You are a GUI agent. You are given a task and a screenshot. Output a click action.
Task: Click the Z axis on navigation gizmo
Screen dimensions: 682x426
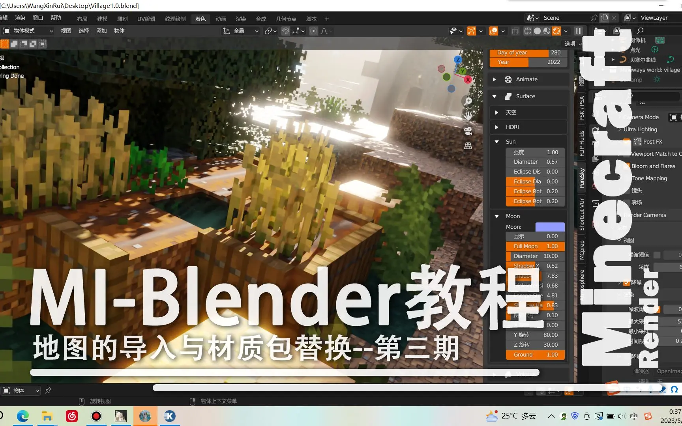[x=457, y=60]
